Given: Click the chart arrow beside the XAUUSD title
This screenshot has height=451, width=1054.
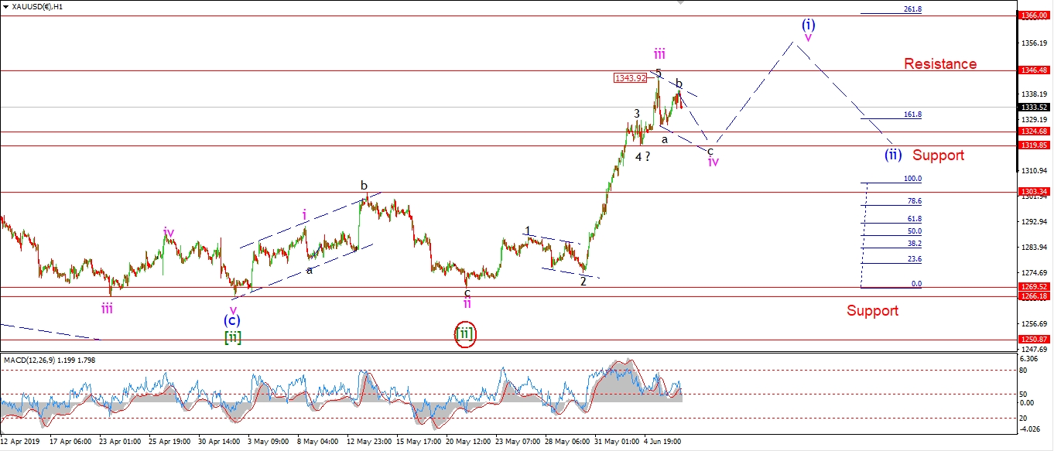Looking at the screenshot, I should pos(5,6).
